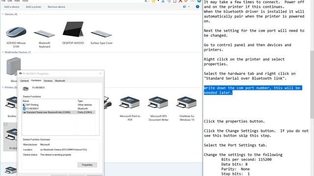The image size is (314, 176).
Task: Click 'Bits per second: 115200' line
Action: (x=246, y=159)
